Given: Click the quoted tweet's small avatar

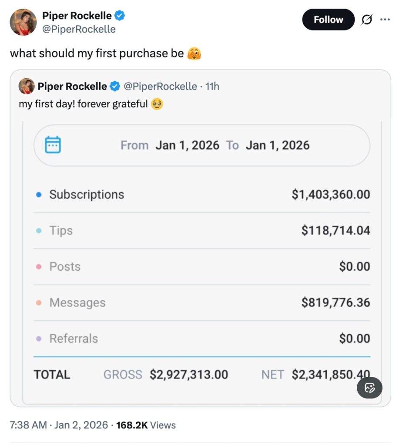Looking at the screenshot, I should point(27,86).
